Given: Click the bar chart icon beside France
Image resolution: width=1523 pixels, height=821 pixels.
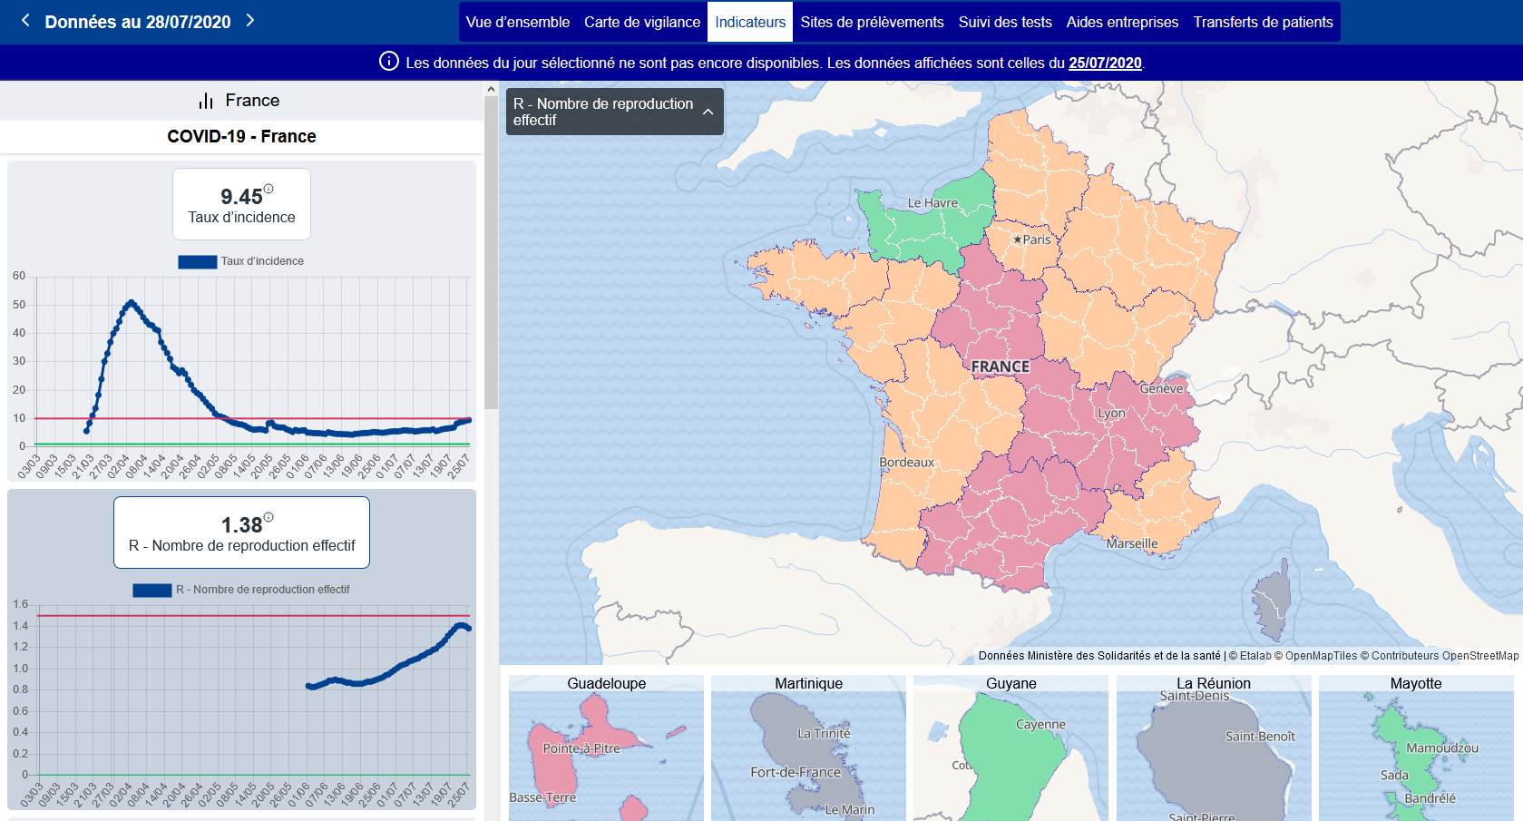Looking at the screenshot, I should 206,101.
